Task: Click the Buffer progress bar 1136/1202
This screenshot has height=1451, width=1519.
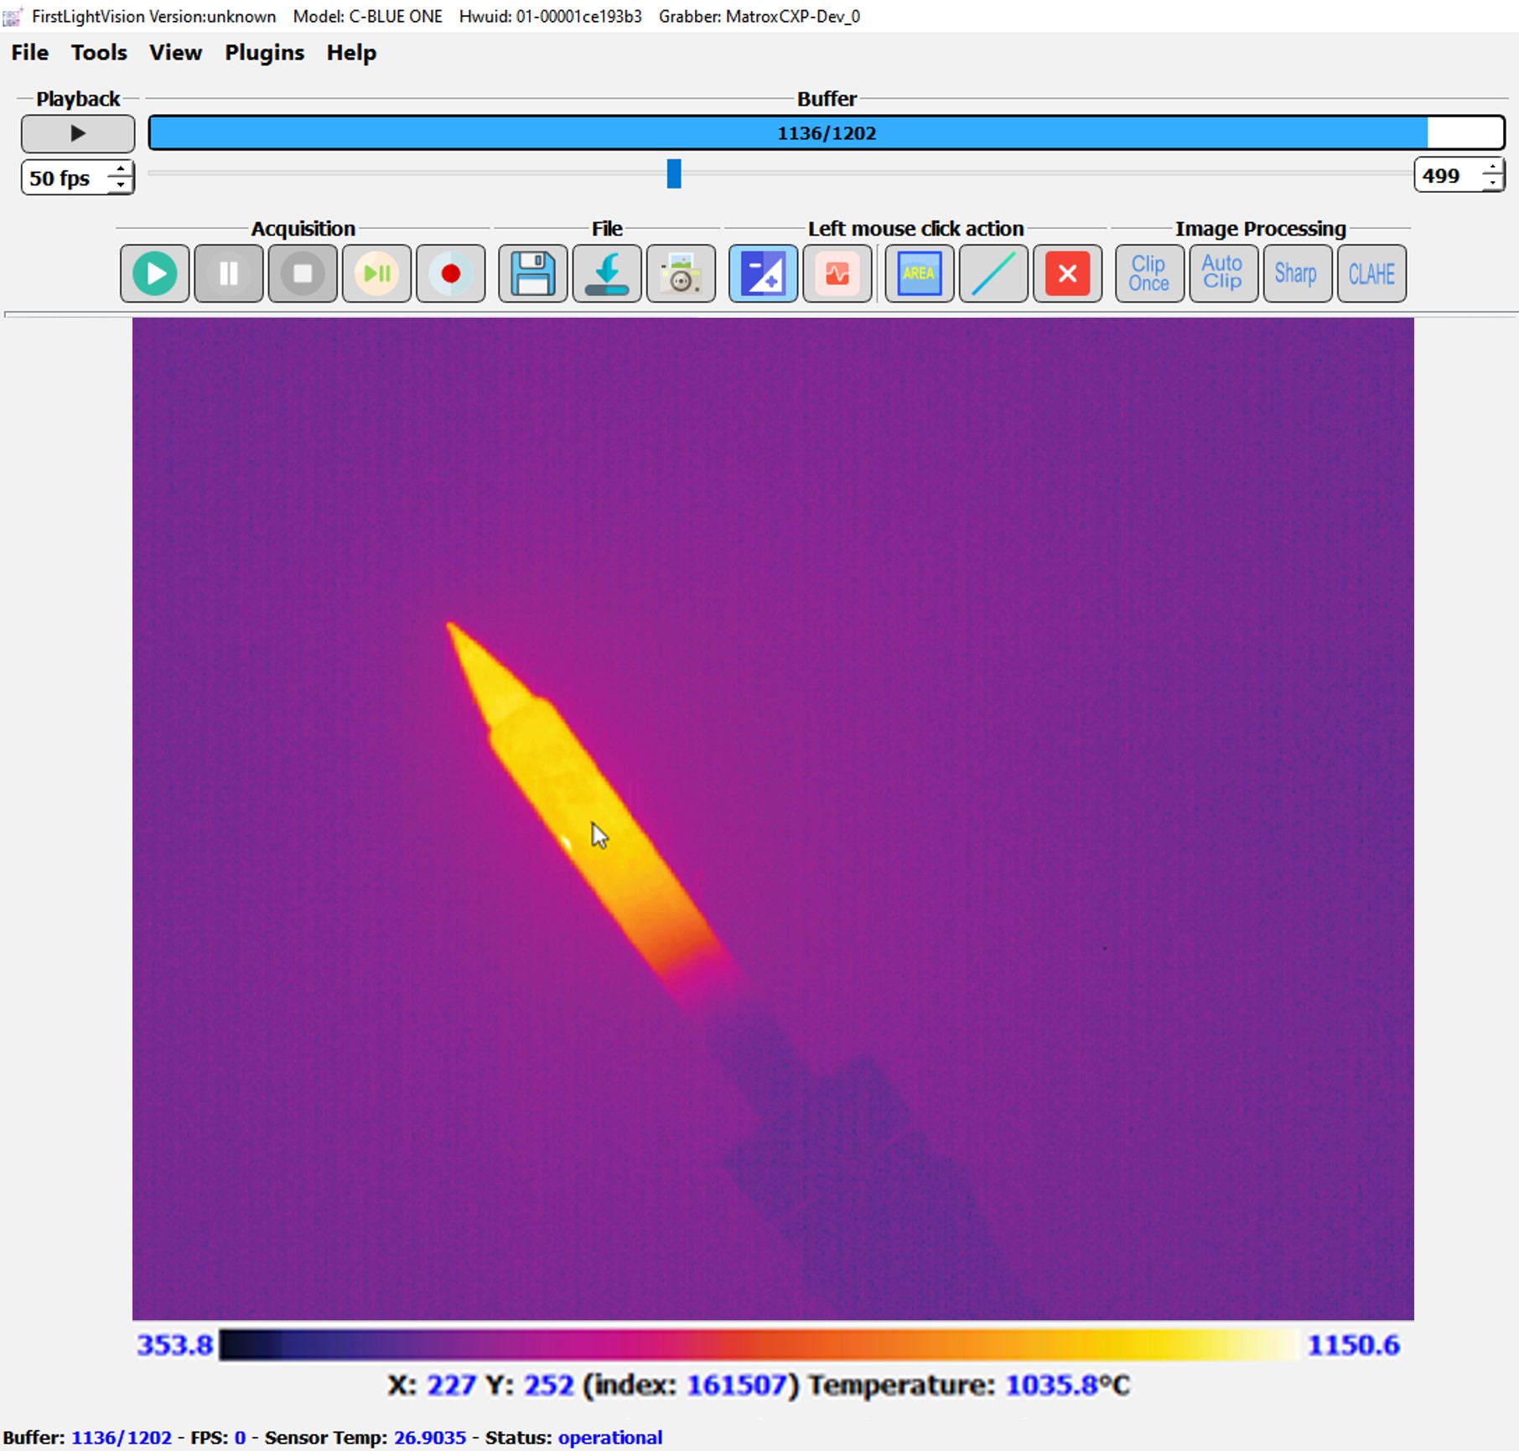Action: pos(827,133)
